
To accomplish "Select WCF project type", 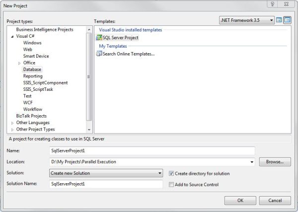I will [x=28, y=103].
